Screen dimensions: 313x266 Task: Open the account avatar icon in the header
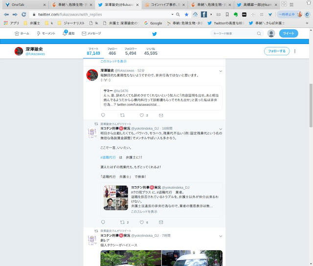coord(271,33)
